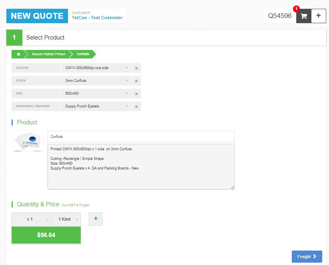
Task: Open Additional Finishing dropdown Supply Punch Eyelets
Action: [96, 106]
